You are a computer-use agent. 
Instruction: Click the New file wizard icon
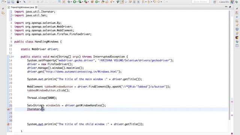(x=3, y=1)
